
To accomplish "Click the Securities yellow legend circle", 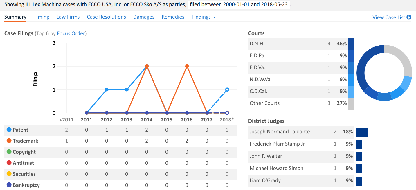I will coord(9,174).
